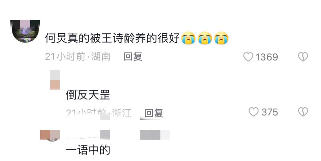Tap the 21小时前·湖南 timestamp
Viewport: 321px width, 161px height.
78,56
